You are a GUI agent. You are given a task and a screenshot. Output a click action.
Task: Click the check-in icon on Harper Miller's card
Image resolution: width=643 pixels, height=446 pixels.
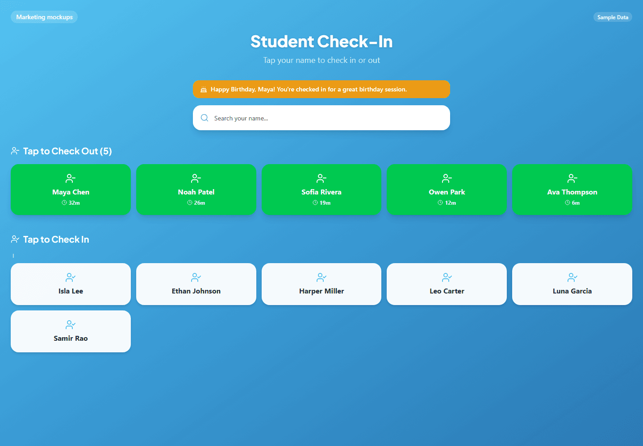[321, 277]
